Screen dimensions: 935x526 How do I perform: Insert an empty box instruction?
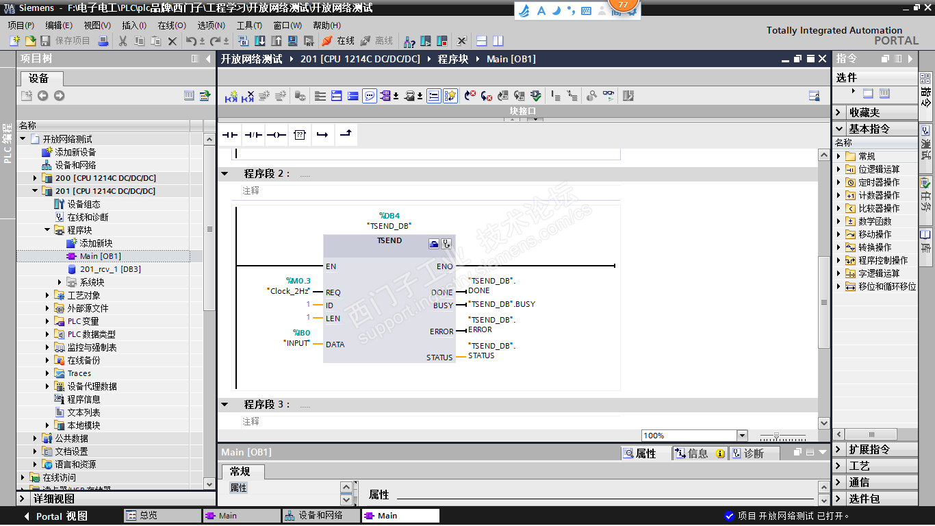pyautogui.click(x=299, y=135)
